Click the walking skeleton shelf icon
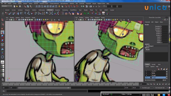Viewport: 171px width, 96px height. [63, 13]
